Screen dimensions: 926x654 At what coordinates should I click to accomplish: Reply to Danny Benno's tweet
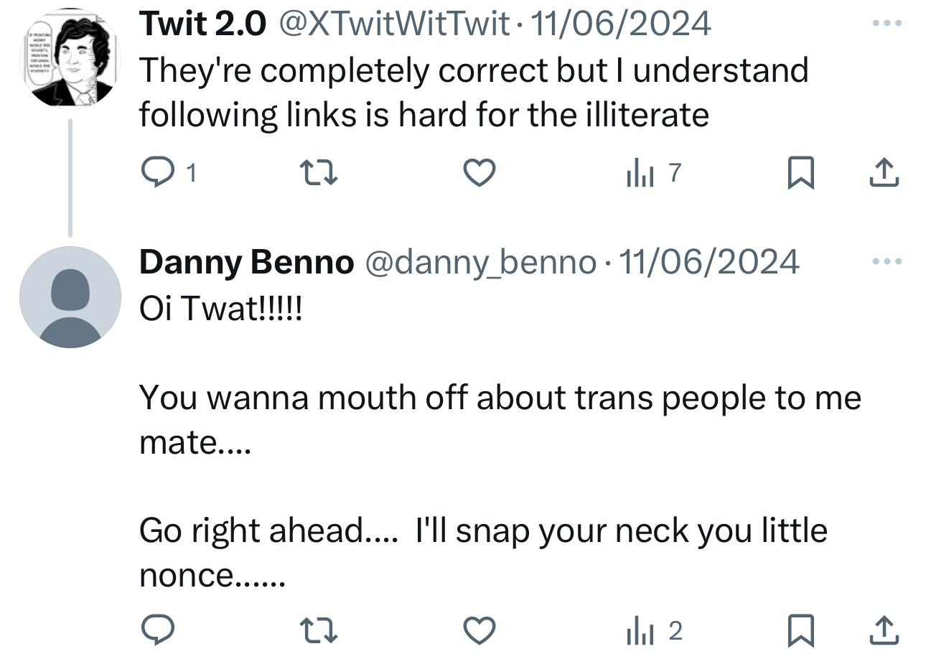click(x=157, y=631)
